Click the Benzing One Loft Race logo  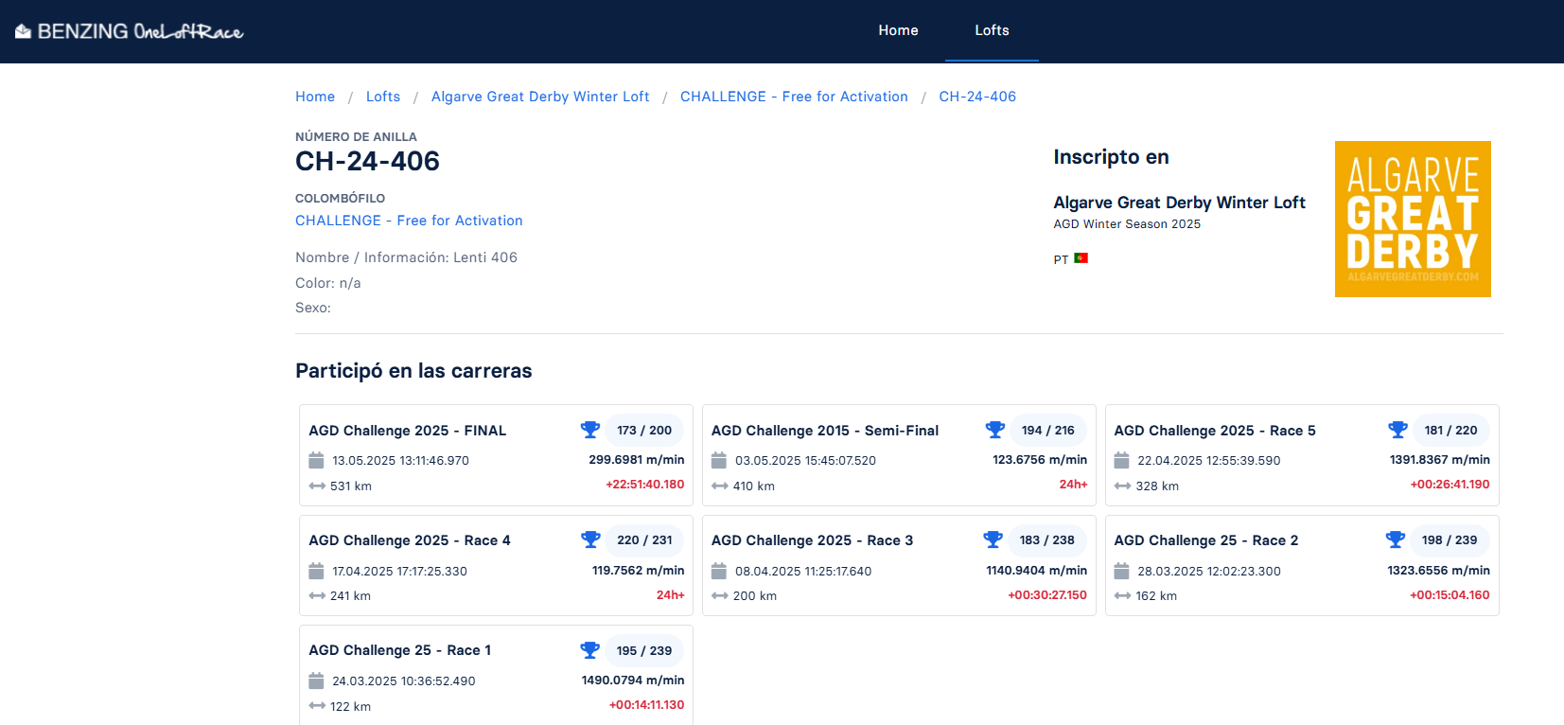click(x=129, y=31)
